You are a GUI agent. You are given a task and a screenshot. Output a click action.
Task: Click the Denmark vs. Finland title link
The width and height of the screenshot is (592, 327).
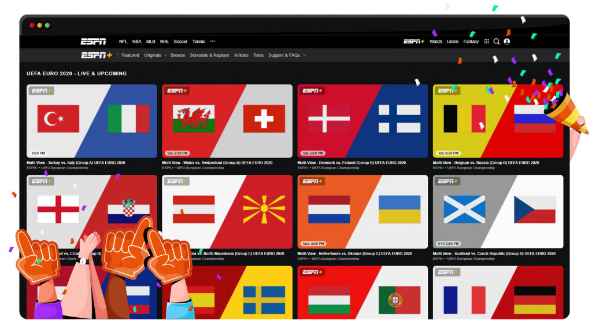point(351,163)
